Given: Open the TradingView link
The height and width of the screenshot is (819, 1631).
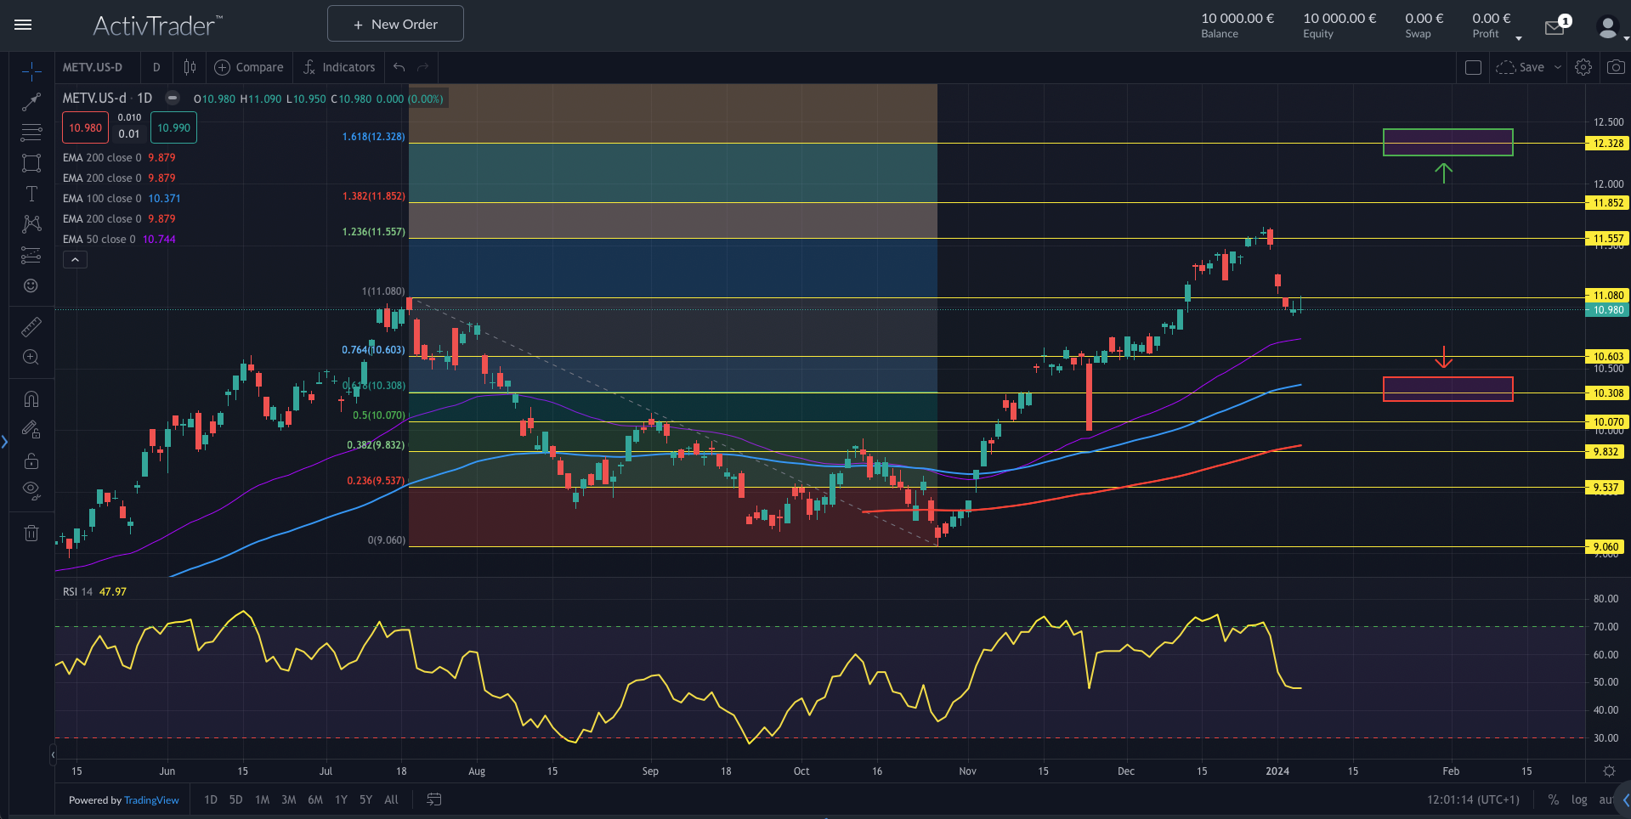Looking at the screenshot, I should (x=151, y=799).
